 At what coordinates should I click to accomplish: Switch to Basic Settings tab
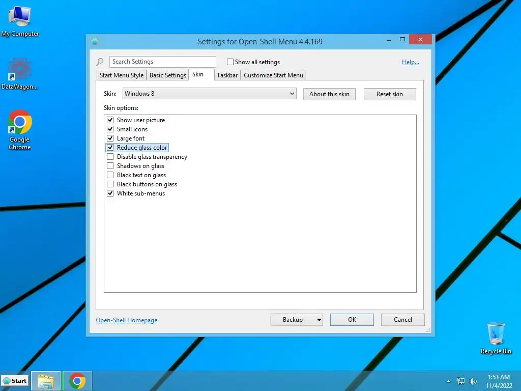click(168, 75)
